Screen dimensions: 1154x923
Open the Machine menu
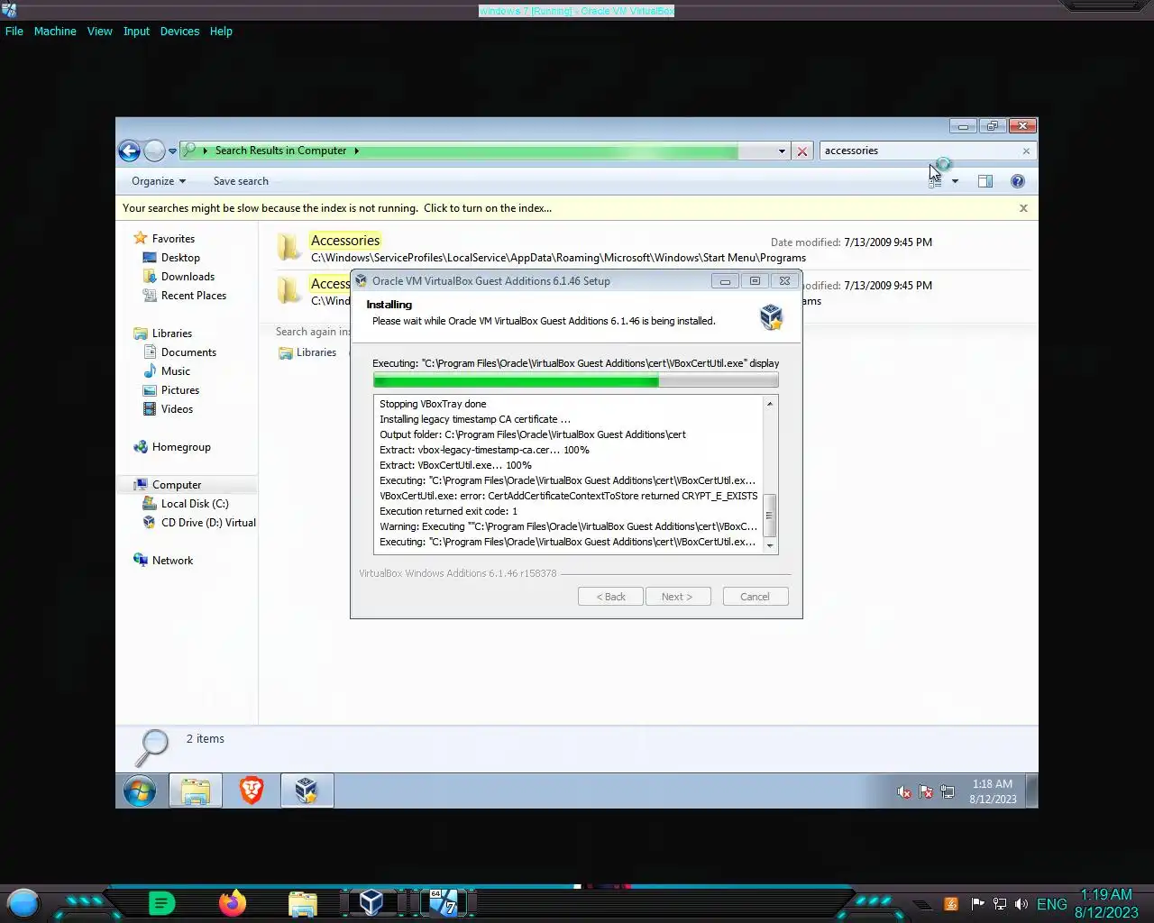(x=55, y=31)
